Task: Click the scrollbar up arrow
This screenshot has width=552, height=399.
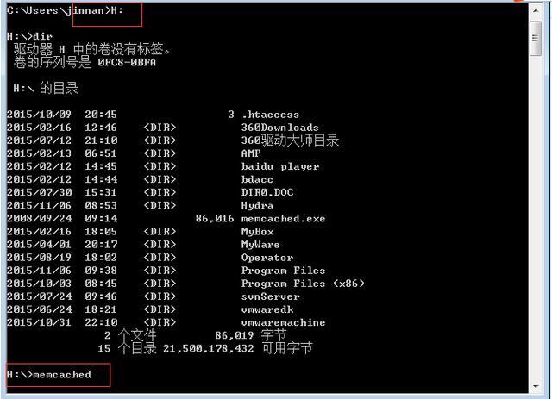Action: coord(536,10)
